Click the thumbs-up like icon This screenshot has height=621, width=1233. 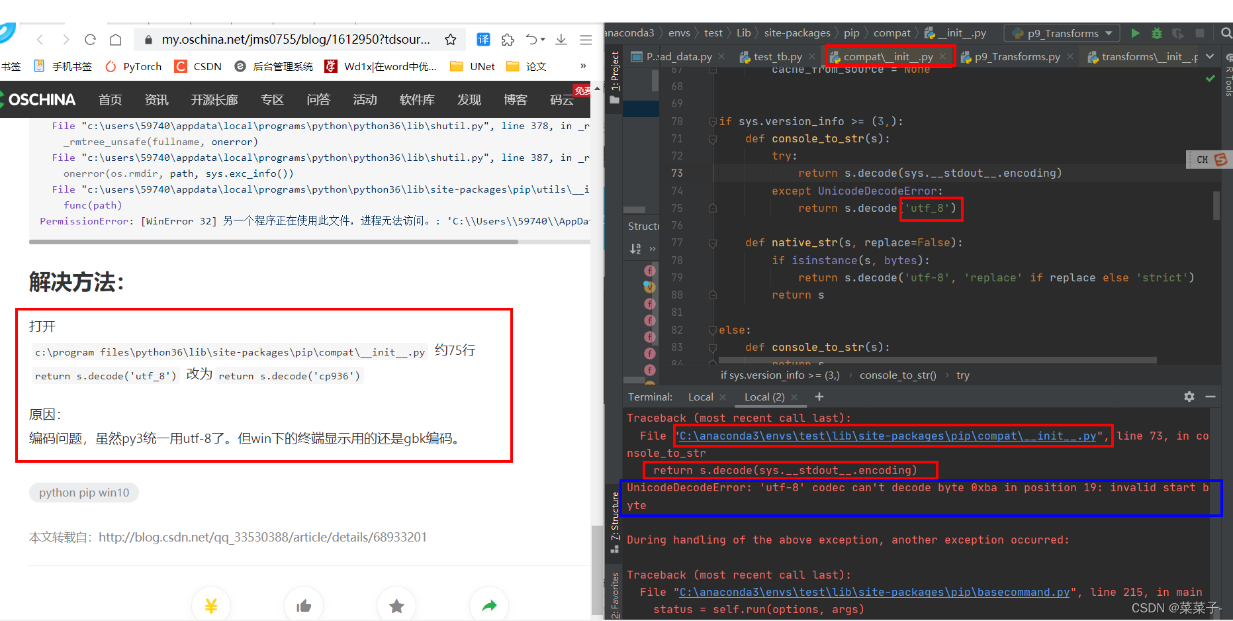coord(304,605)
